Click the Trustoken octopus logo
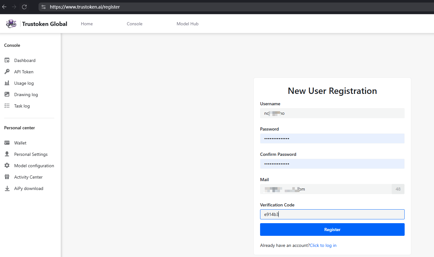The width and height of the screenshot is (434, 257). pos(11,24)
